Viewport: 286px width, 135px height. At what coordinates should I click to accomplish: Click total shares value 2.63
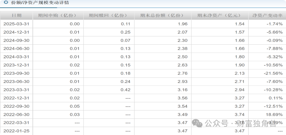point(182,65)
